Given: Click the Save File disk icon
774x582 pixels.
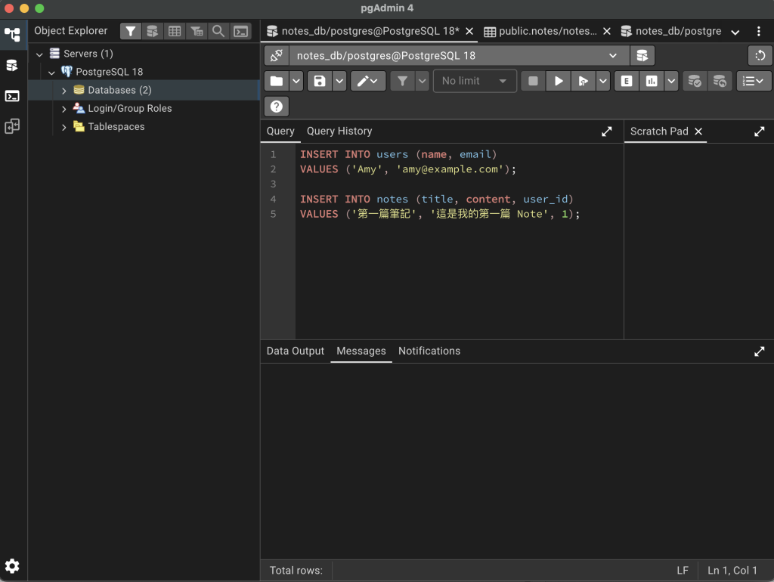Looking at the screenshot, I should (320, 81).
